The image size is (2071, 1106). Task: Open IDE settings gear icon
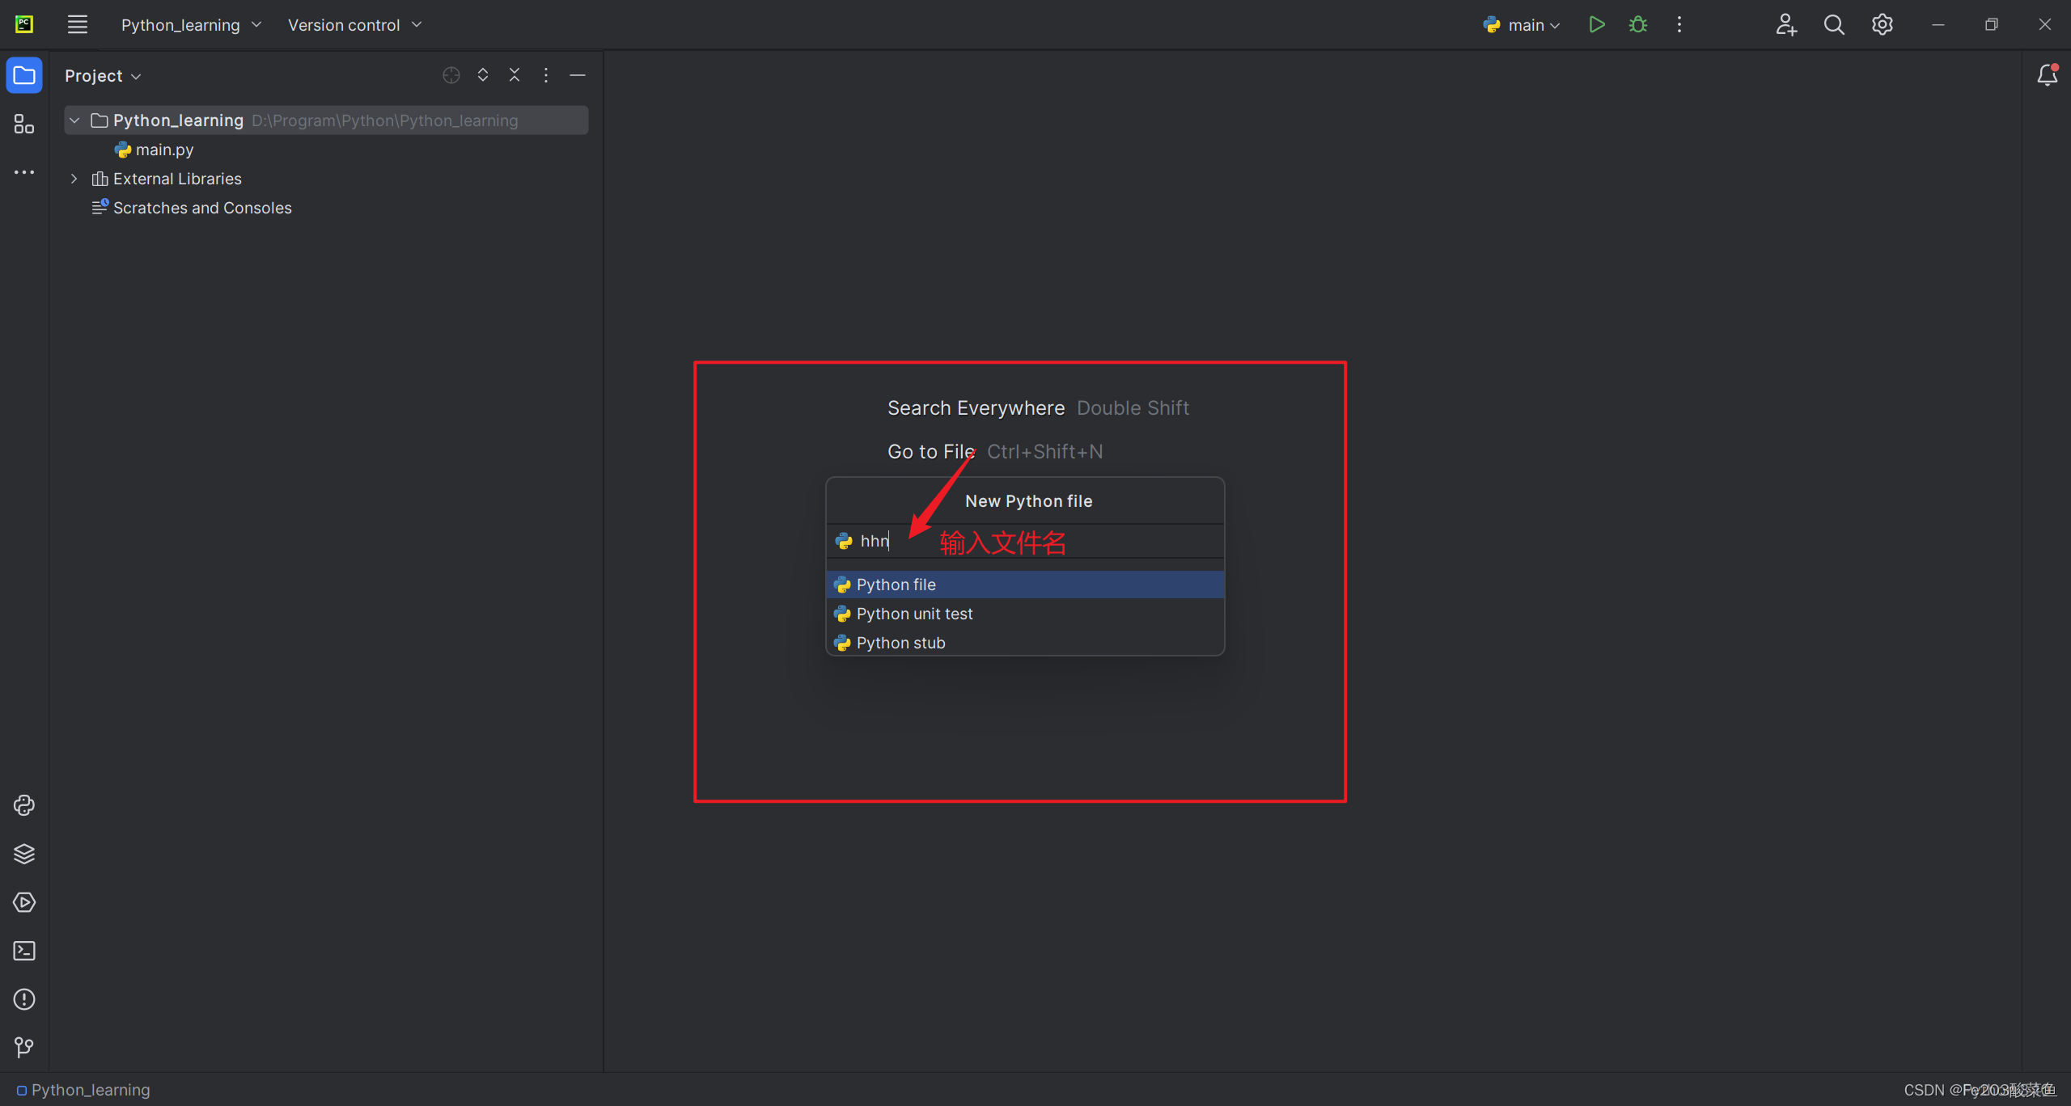pos(1883,24)
